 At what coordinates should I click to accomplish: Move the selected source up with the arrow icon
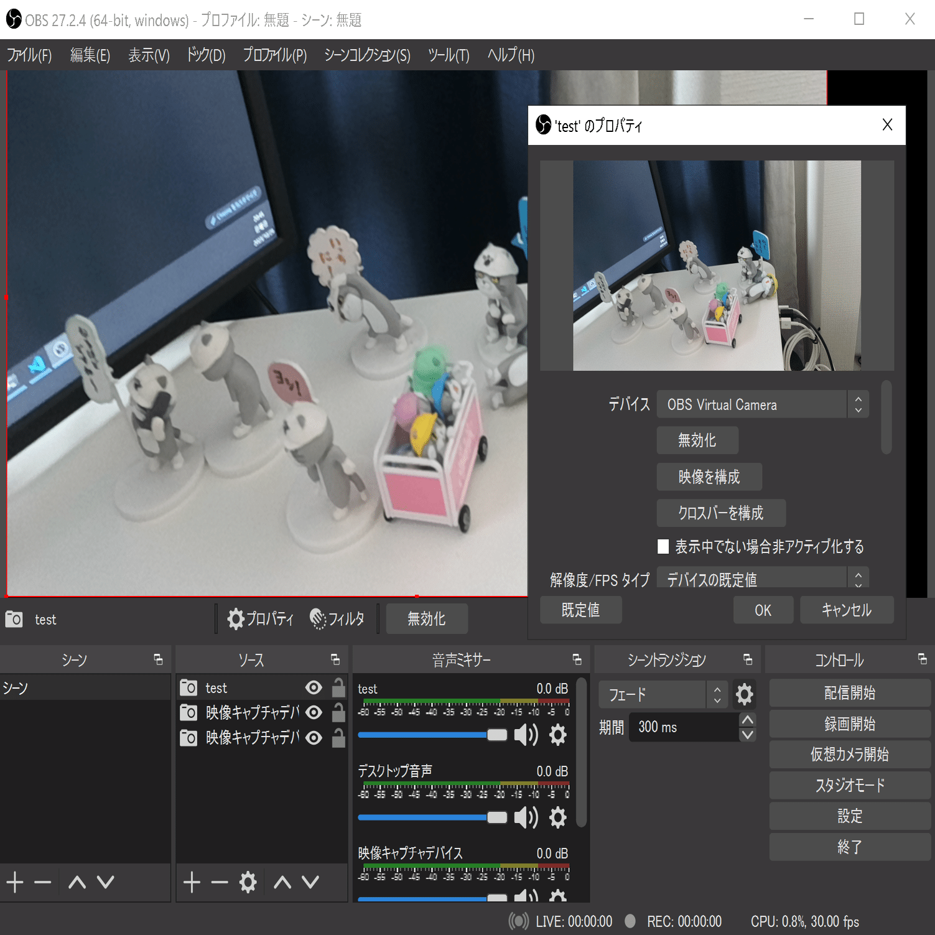tap(283, 882)
